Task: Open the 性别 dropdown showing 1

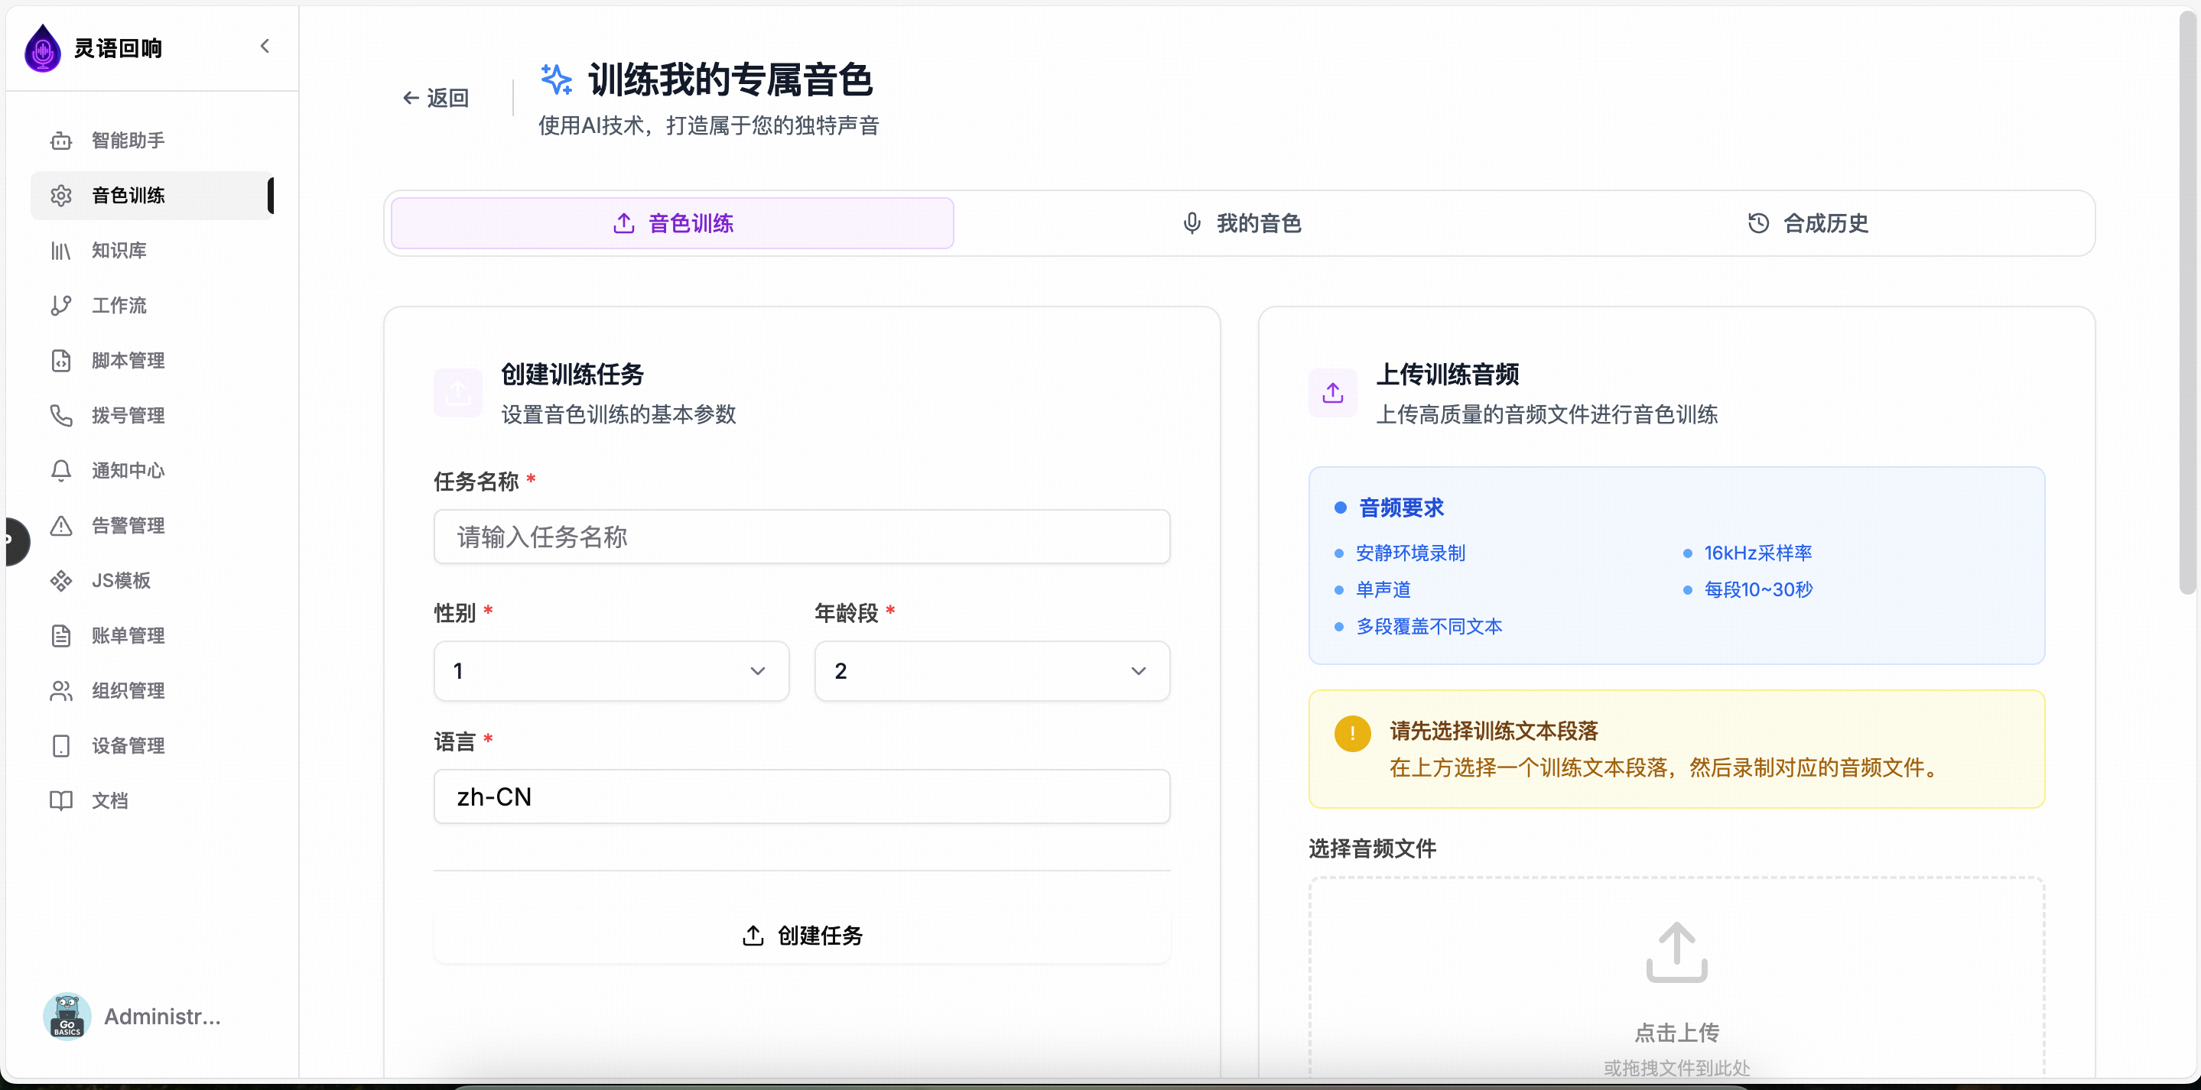Action: pyautogui.click(x=611, y=671)
